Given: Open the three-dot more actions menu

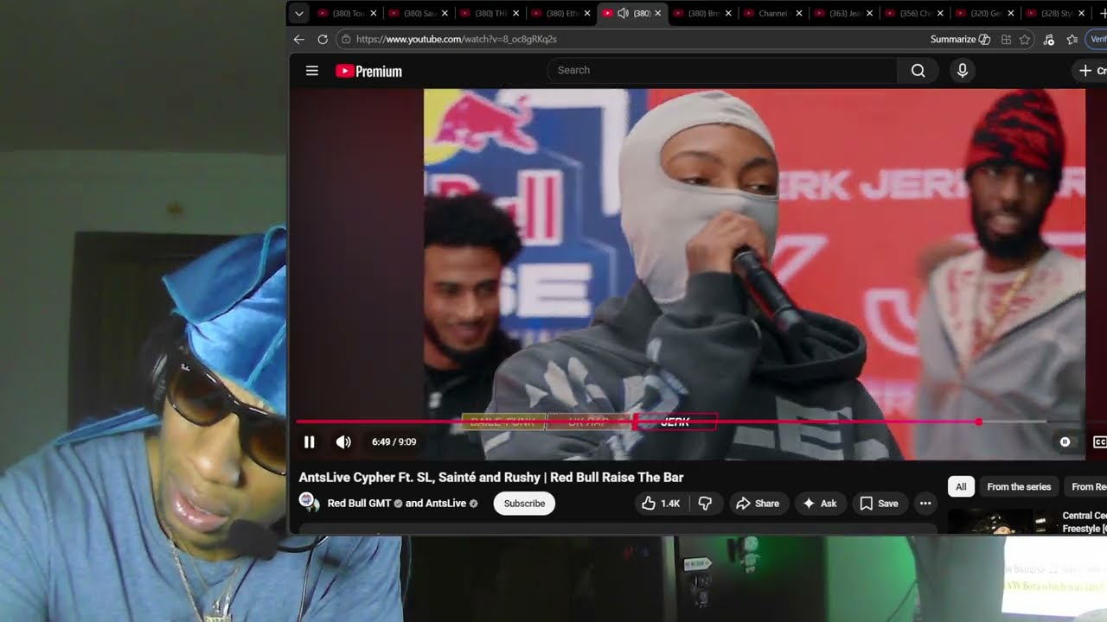Looking at the screenshot, I should (925, 504).
